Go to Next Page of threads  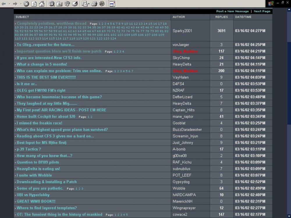(262, 11)
